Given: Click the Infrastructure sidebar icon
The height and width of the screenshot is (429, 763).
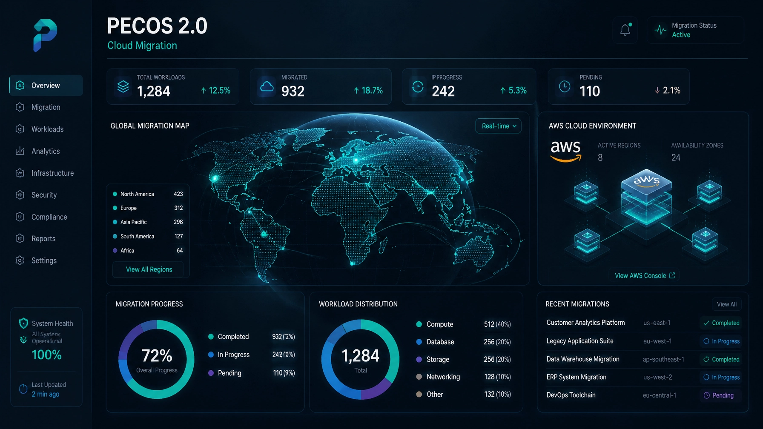Looking at the screenshot, I should pos(20,173).
